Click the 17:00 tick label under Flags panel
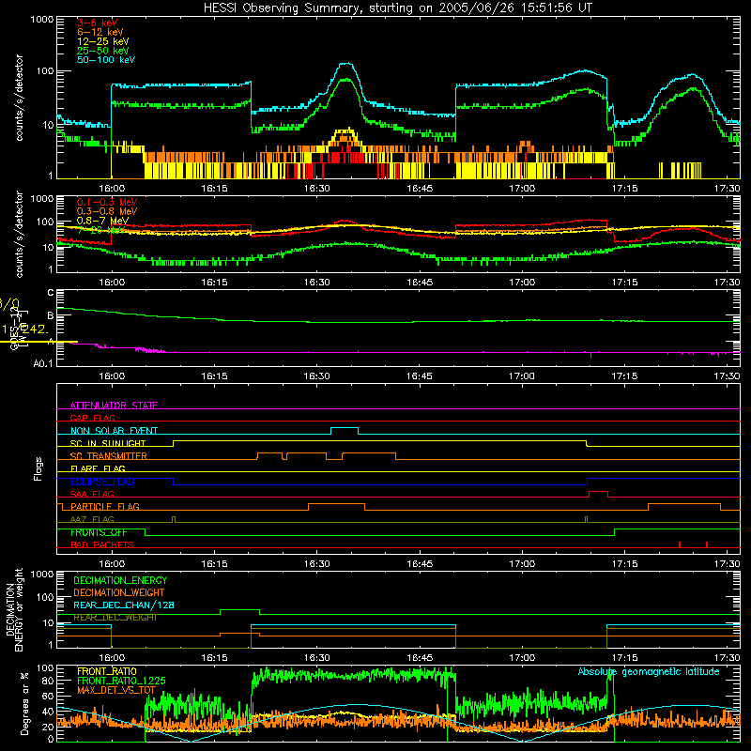Screen dimensions: 751x751 pyautogui.click(x=522, y=564)
